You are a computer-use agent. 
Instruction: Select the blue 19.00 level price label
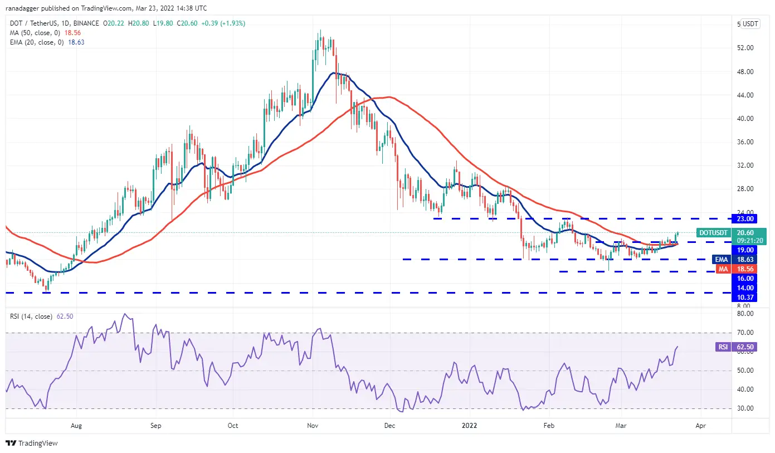(x=745, y=250)
